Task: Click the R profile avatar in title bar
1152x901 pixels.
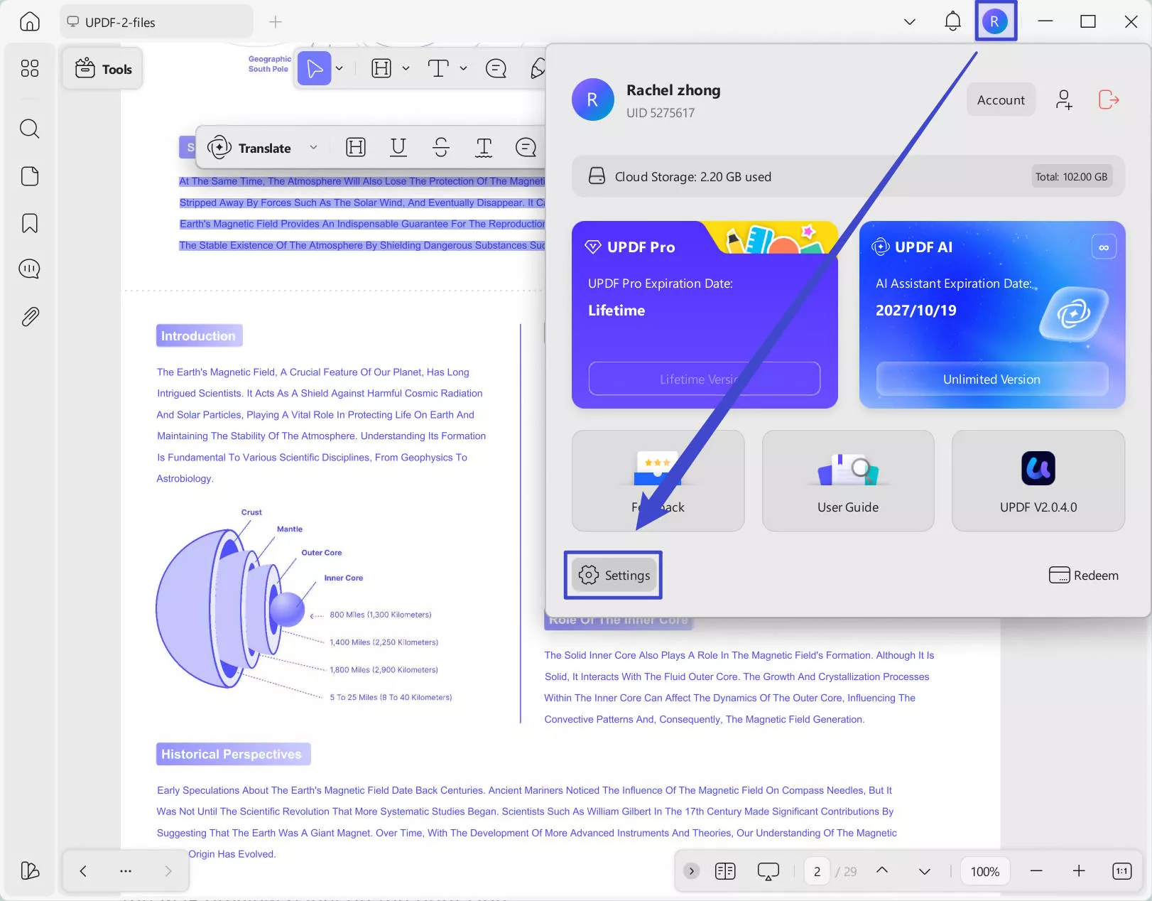Action: pos(995,21)
